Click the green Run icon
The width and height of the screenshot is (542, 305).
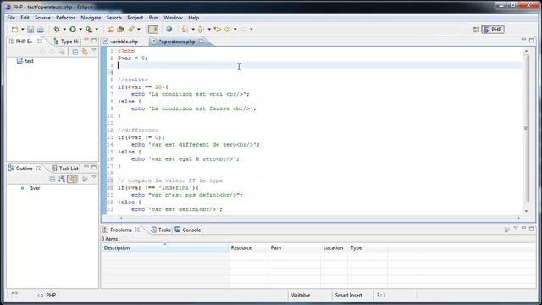point(73,30)
